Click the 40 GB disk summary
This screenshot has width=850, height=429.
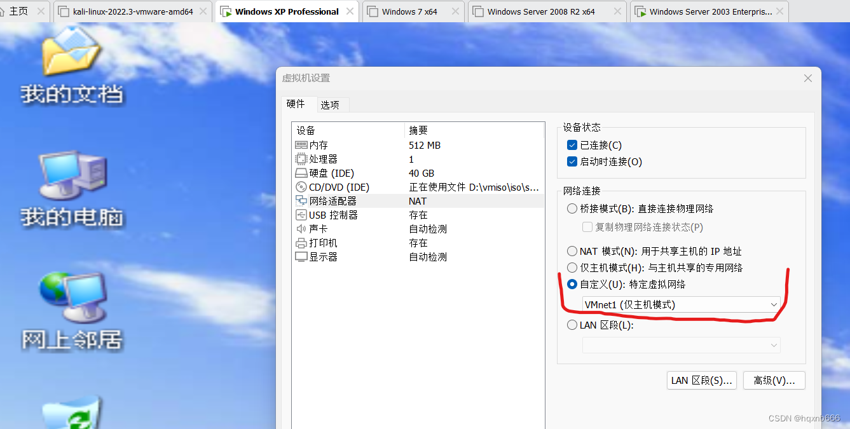[x=422, y=173]
